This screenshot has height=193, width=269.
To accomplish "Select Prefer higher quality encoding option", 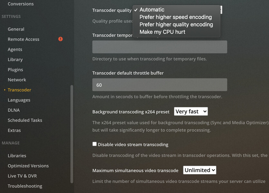I will pyautogui.click(x=176, y=24).
